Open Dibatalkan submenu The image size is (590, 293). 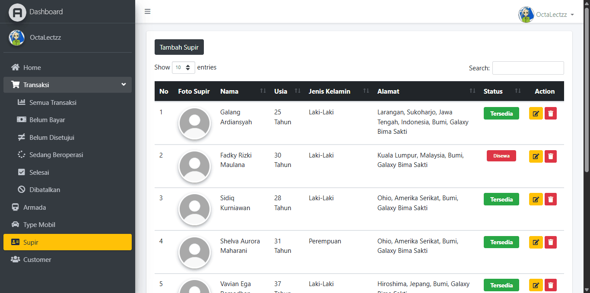pyautogui.click(x=67, y=190)
